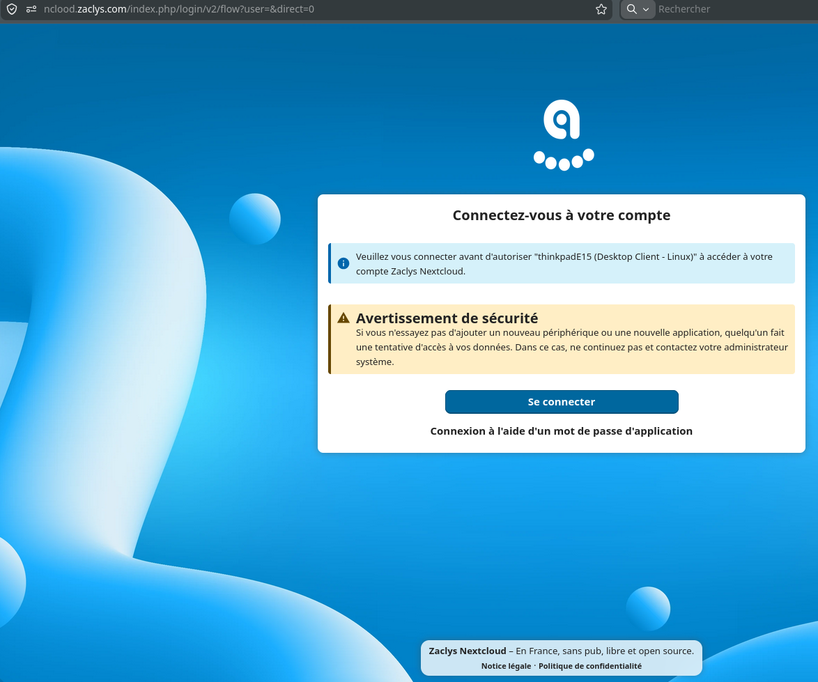The width and height of the screenshot is (818, 682).
Task: Bookmark this page with the star icon
Action: [601, 9]
